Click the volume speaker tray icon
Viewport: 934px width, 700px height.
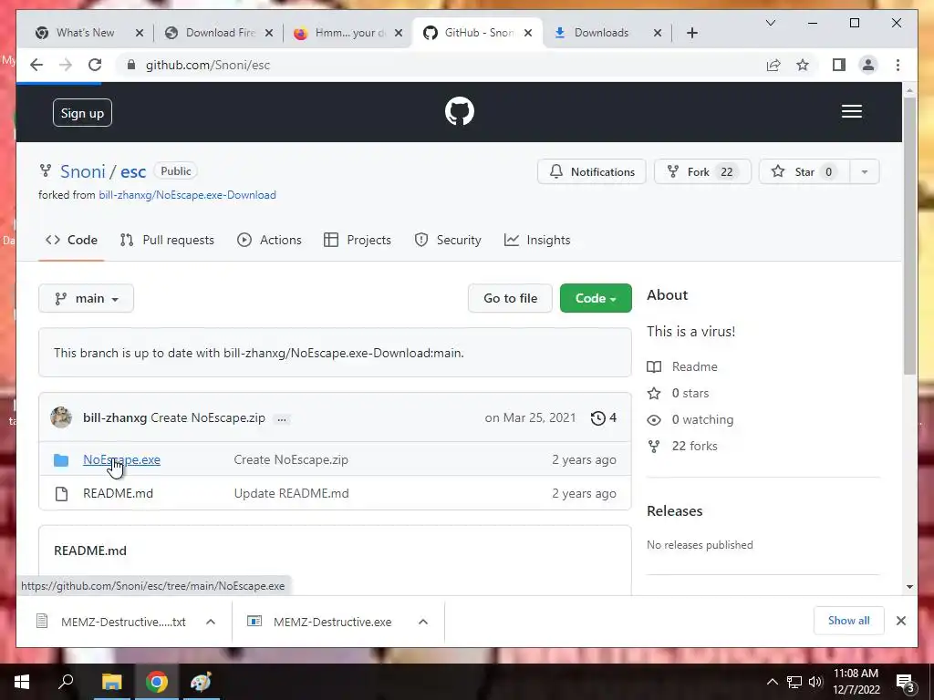[x=815, y=682]
